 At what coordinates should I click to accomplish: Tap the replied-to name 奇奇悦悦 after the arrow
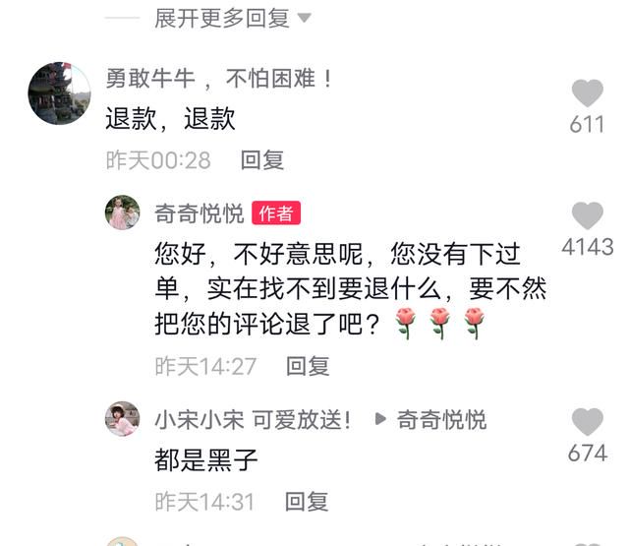point(441,420)
